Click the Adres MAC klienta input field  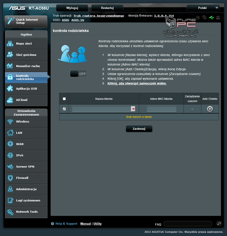tap(161, 109)
